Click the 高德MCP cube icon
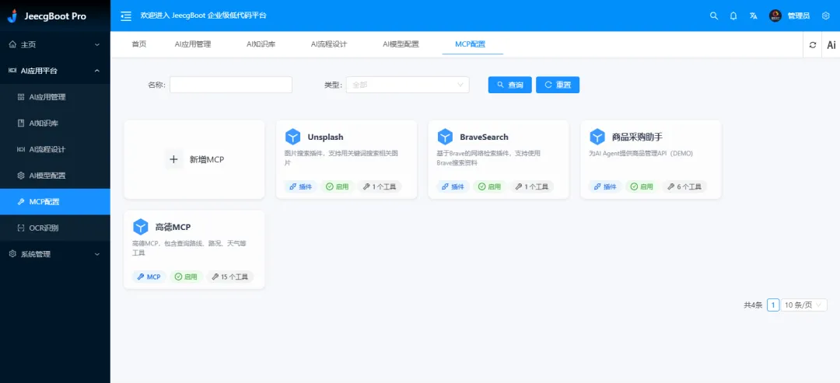Screen dimensions: 840x383 (x=140, y=227)
